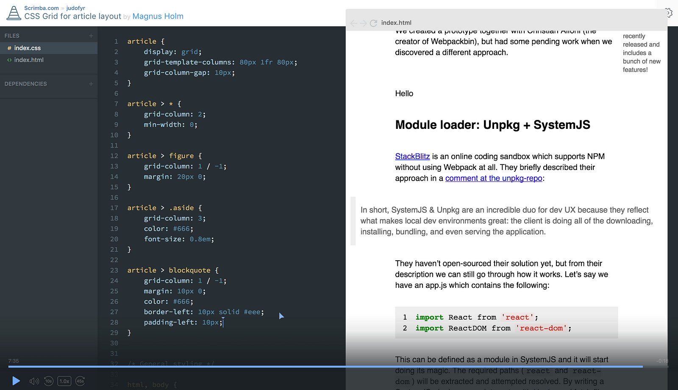Click 'color: #666;' on line 19
678x390 pixels.
point(168,229)
